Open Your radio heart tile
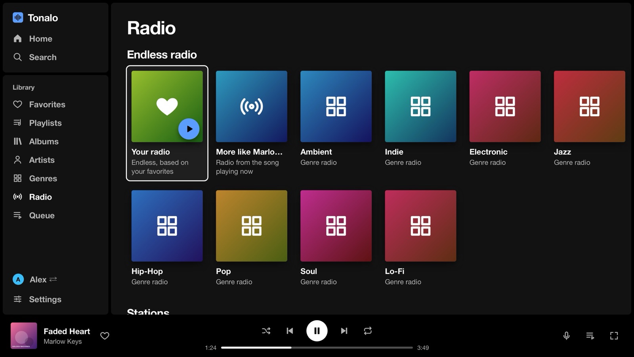Image resolution: width=634 pixels, height=357 pixels. coord(167,106)
